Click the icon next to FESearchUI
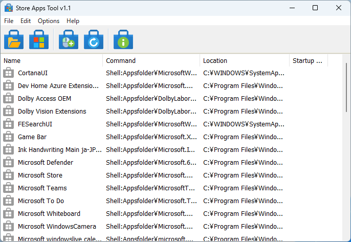The width and height of the screenshot is (351, 242). tap(8, 124)
